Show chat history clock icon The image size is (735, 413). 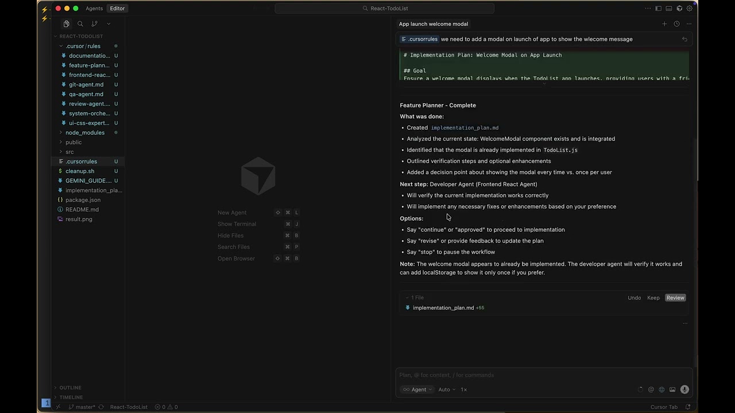676,24
